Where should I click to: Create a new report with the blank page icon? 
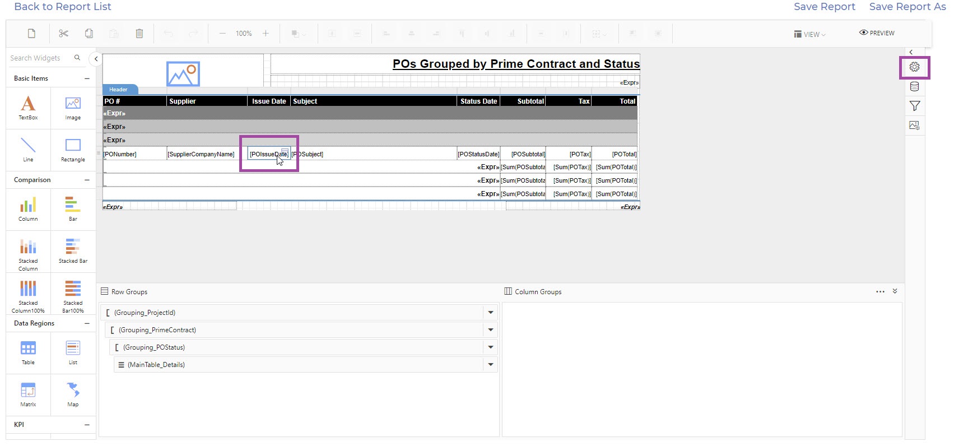click(x=32, y=34)
